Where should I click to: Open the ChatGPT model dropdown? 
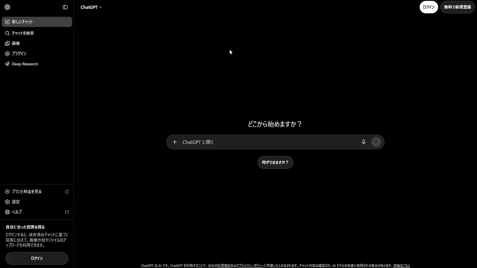point(91,7)
